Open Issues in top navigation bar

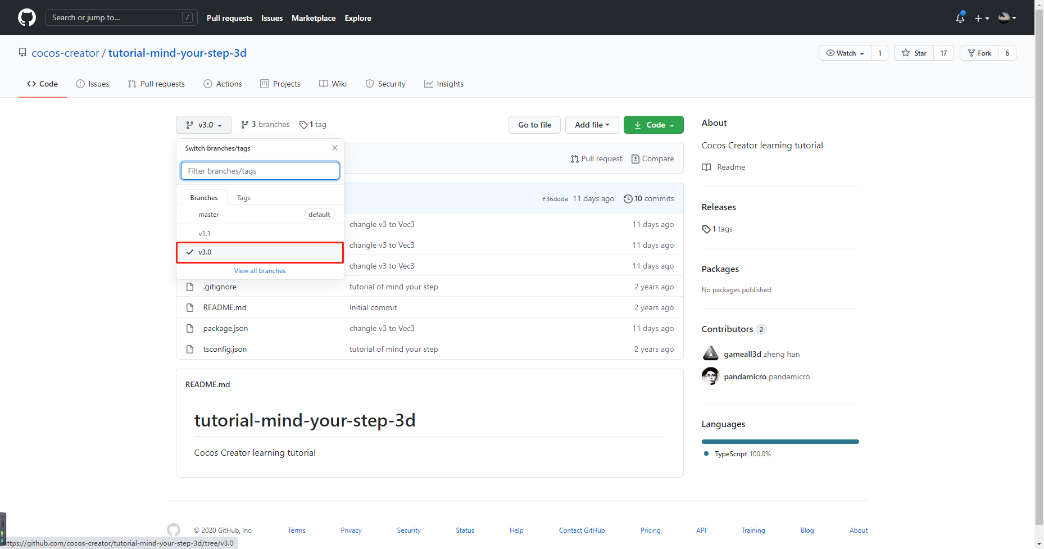click(272, 18)
